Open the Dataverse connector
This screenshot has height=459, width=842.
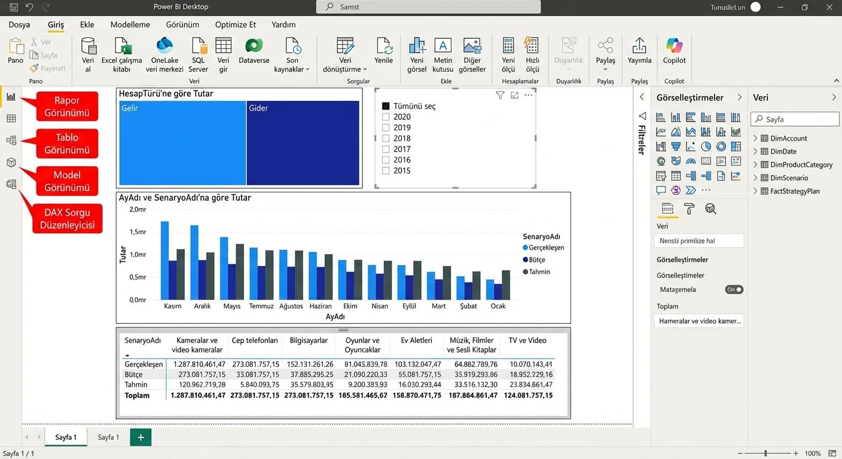(x=254, y=51)
